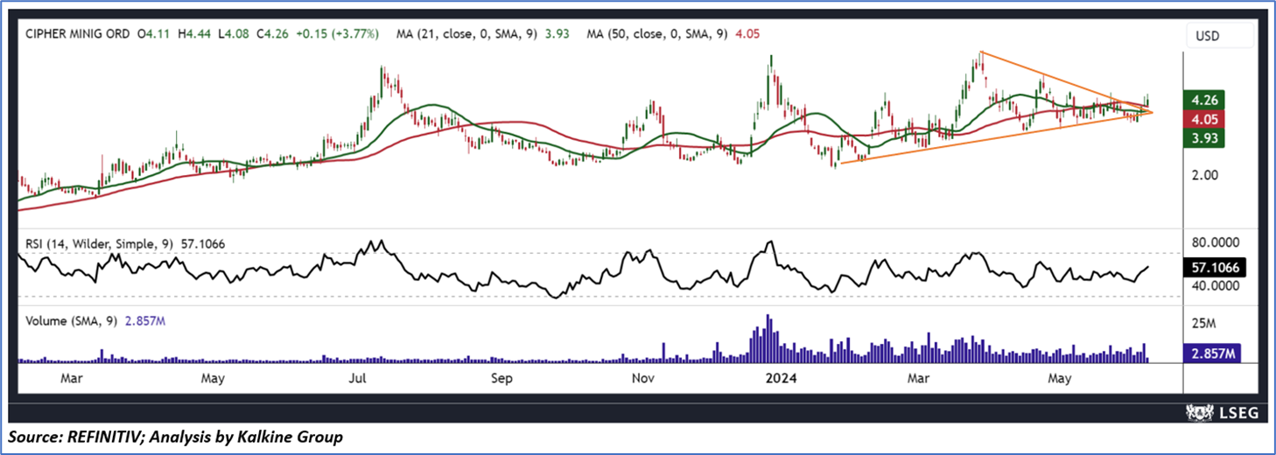The width and height of the screenshot is (1276, 455).
Task: Click the CIPHER MINIG ORD symbol title
Action: pos(77,34)
